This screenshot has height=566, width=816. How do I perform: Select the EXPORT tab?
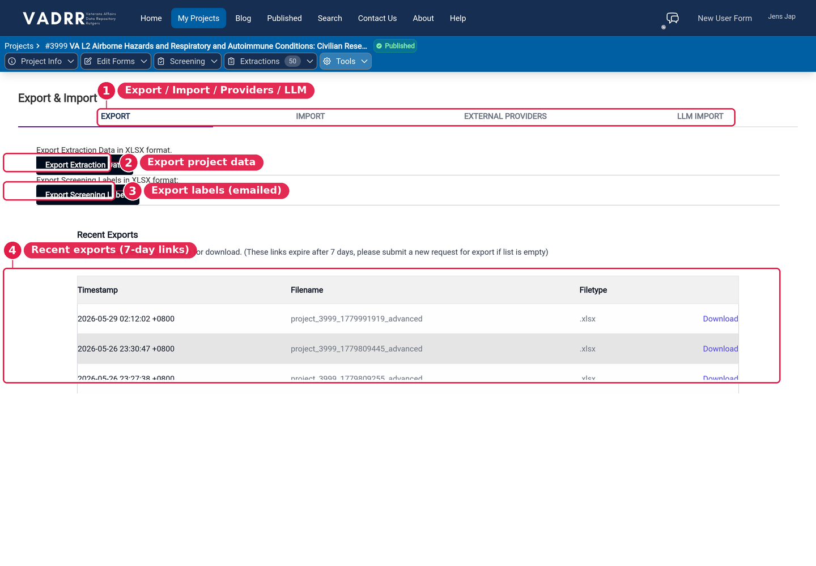point(116,116)
